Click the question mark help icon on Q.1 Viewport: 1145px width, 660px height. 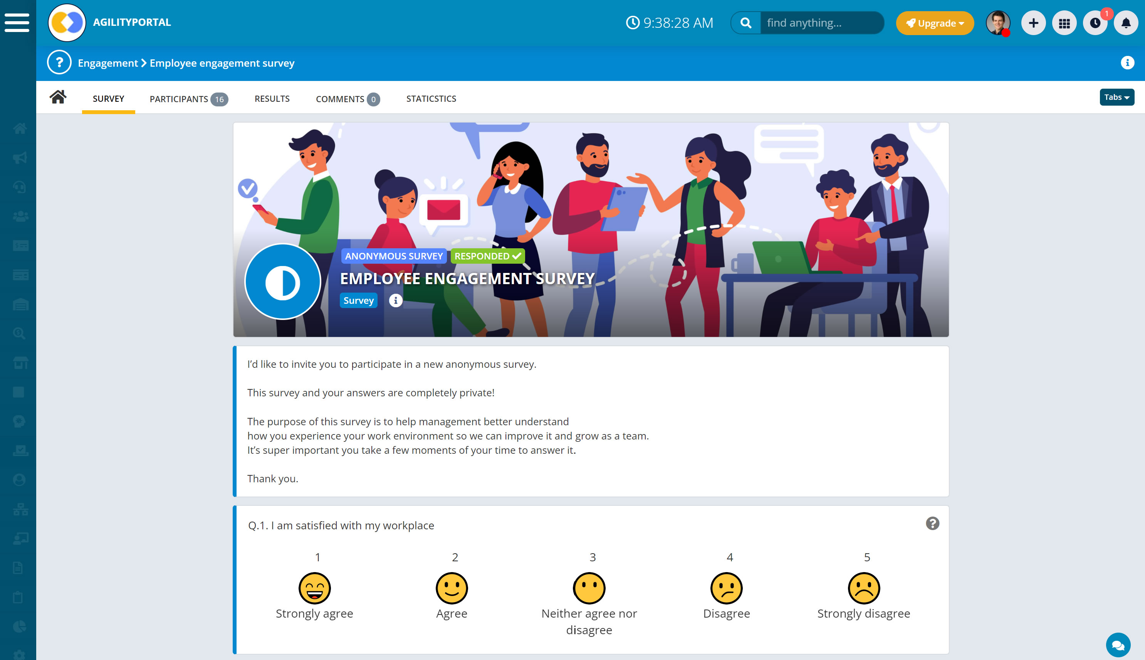pos(932,524)
